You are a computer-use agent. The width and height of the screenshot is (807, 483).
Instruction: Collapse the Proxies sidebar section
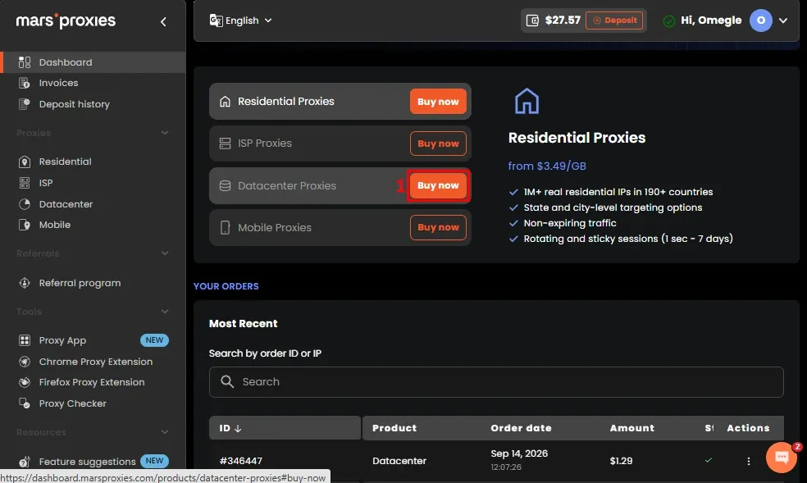click(165, 133)
